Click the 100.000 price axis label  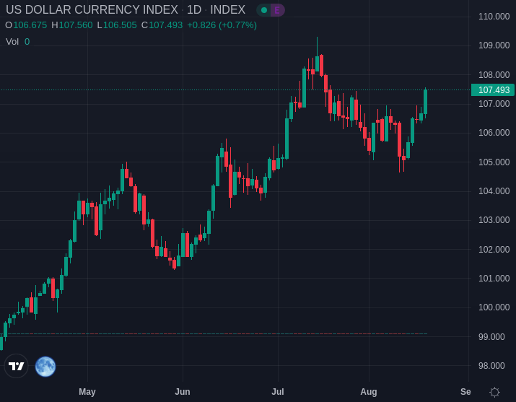point(494,307)
